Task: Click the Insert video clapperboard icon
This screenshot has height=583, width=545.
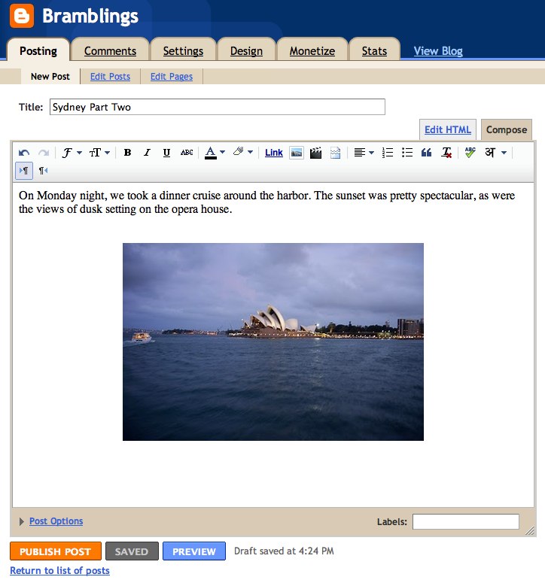Action: 316,153
